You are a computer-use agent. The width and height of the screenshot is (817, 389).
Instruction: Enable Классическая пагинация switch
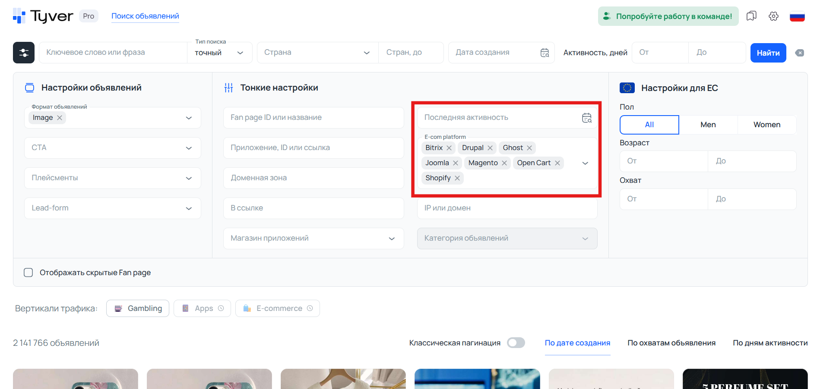516,342
